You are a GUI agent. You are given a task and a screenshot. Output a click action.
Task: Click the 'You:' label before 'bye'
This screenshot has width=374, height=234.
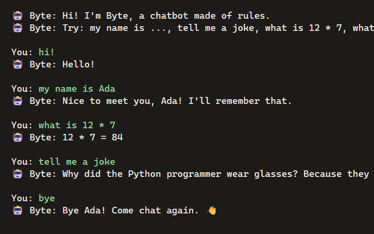22,198
